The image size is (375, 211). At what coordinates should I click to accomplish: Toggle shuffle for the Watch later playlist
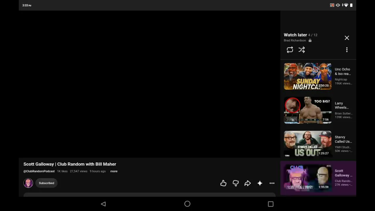(x=301, y=50)
